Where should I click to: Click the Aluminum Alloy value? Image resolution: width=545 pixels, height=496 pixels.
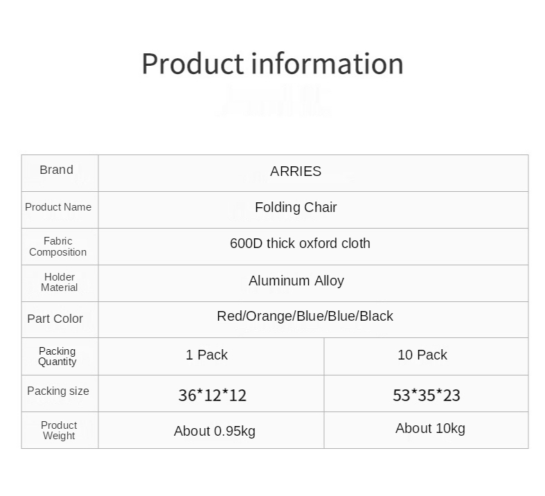(296, 281)
